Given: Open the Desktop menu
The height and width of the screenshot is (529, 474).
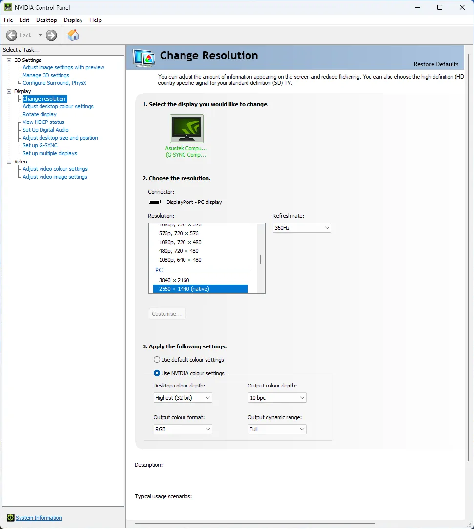Looking at the screenshot, I should click(46, 20).
